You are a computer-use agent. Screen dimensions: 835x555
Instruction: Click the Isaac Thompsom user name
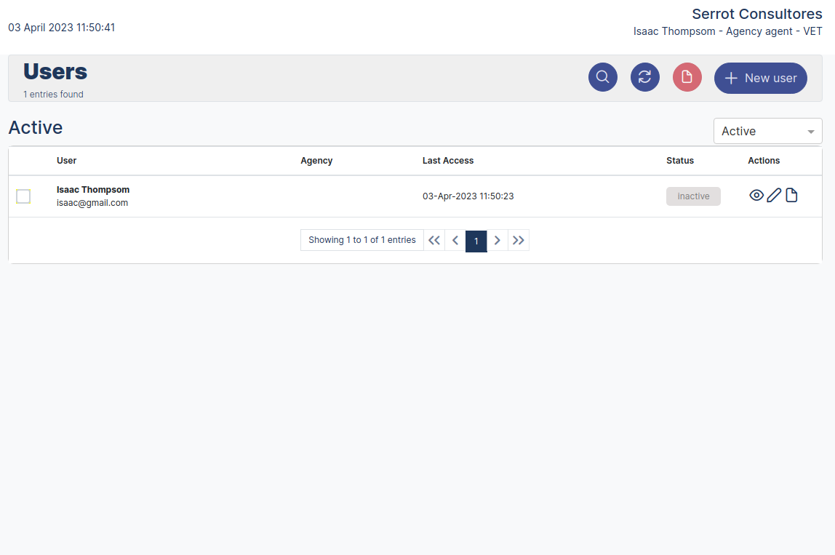(x=93, y=190)
